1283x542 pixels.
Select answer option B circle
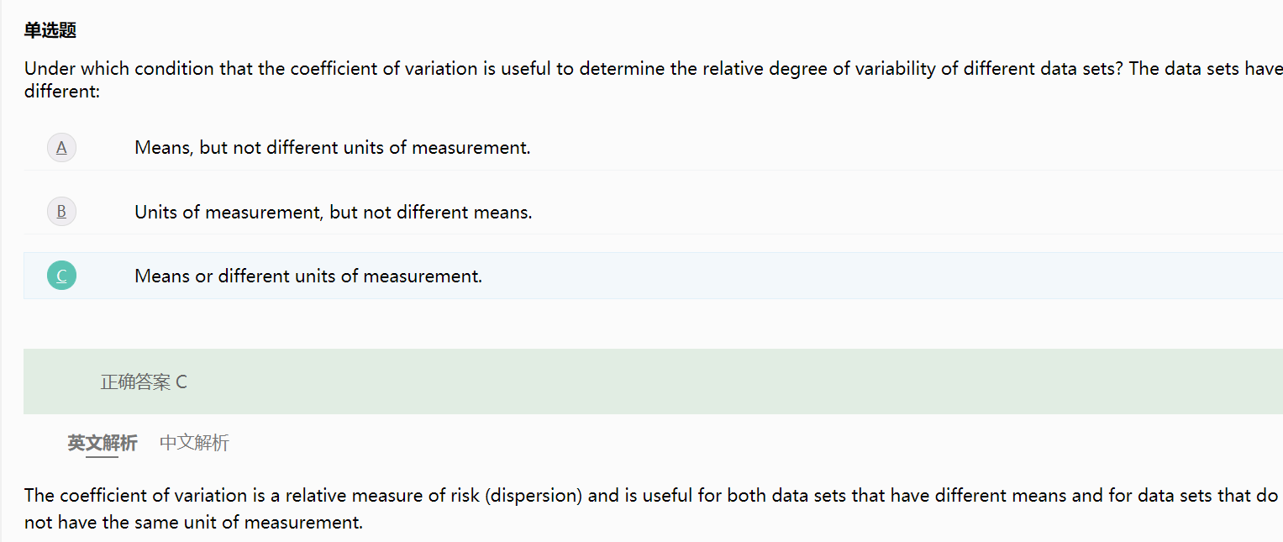[x=61, y=212]
